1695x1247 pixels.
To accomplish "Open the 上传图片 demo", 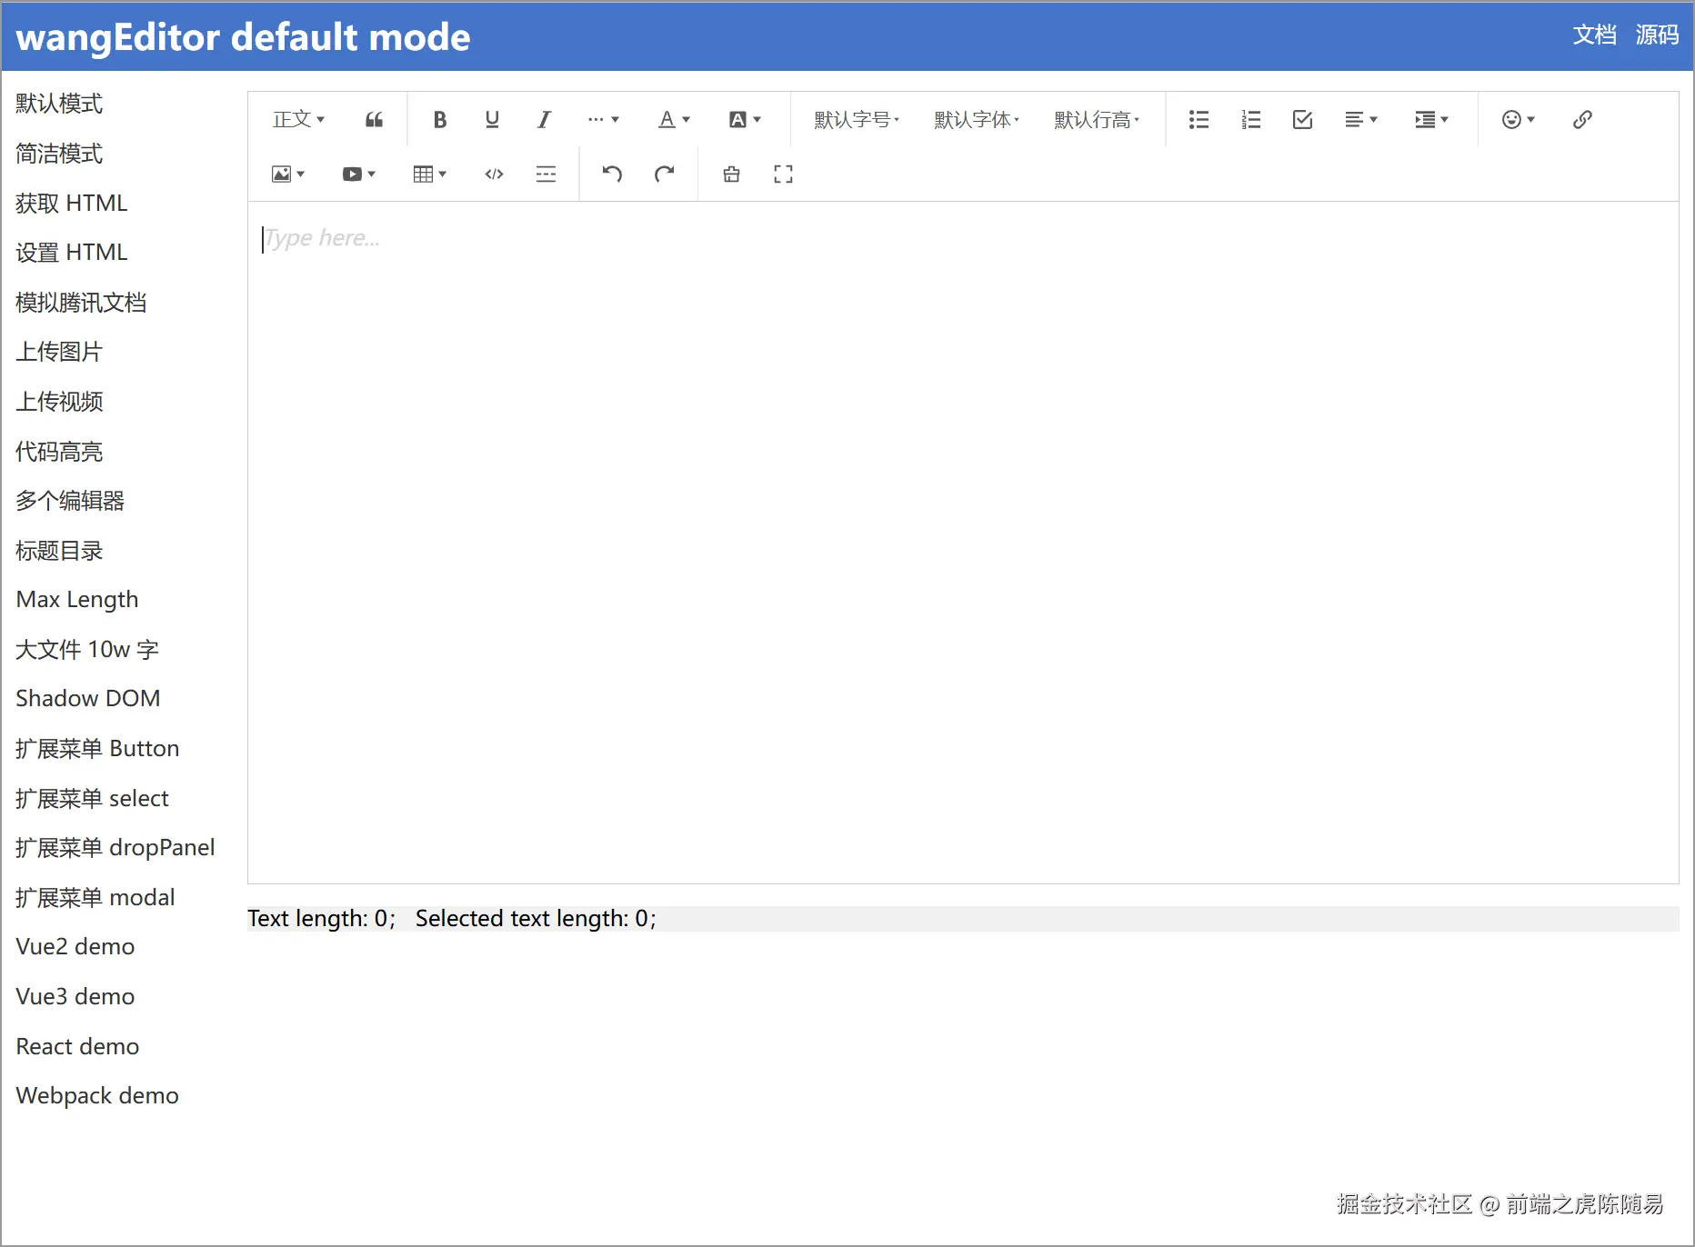I will pos(59,352).
